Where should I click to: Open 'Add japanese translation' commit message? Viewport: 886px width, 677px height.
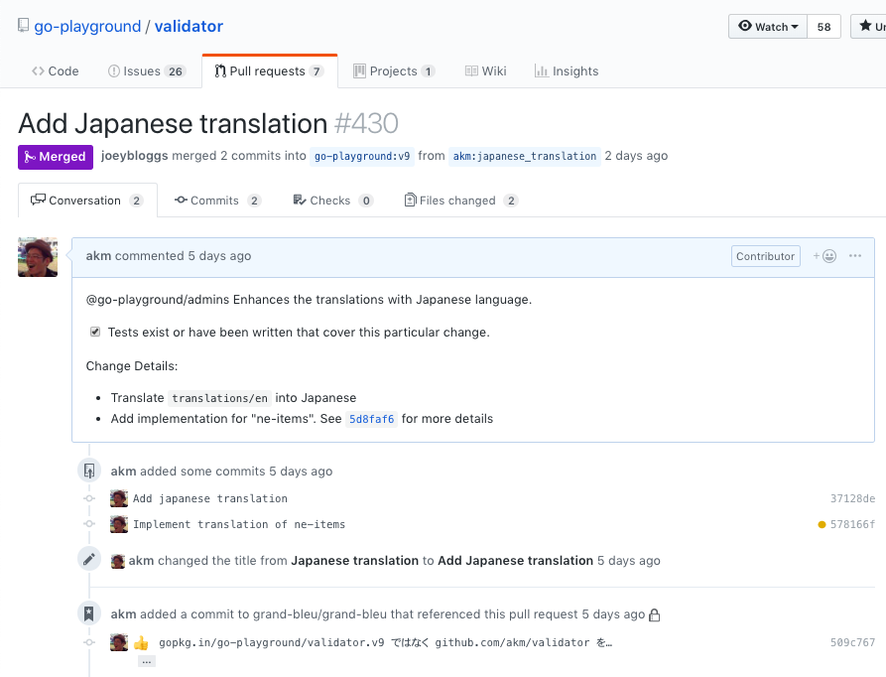pos(210,499)
